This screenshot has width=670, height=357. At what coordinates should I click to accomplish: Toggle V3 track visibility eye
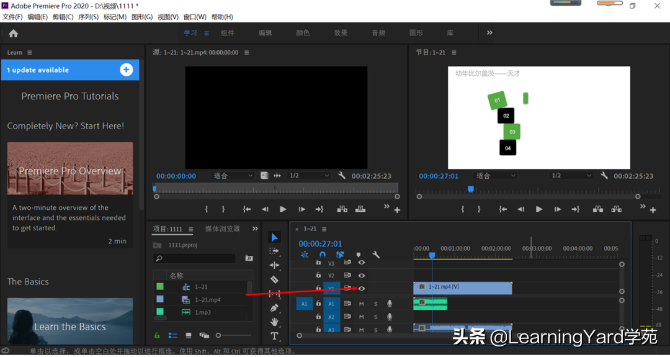point(362,263)
